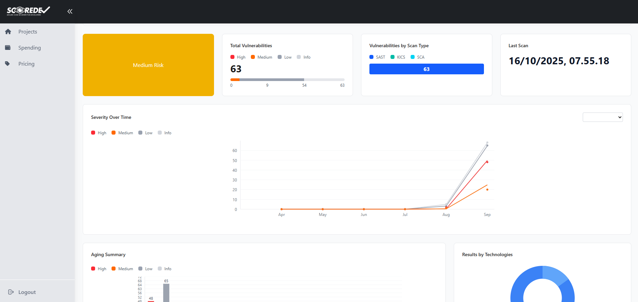Toggle the SCA scan type legend
The image size is (638, 302).
click(417, 57)
